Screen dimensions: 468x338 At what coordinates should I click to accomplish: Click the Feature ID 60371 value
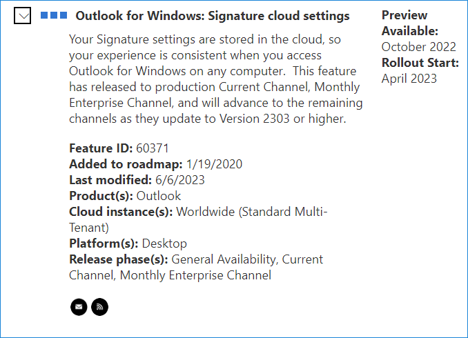(153, 148)
